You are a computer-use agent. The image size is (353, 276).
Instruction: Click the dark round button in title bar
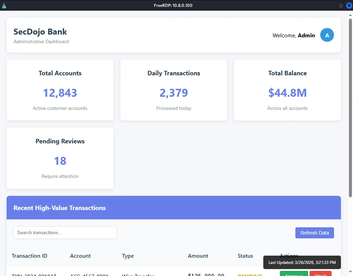[x=341, y=6]
